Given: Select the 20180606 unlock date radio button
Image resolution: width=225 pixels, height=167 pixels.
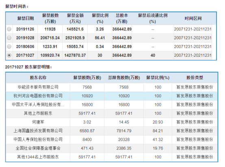Looking at the screenshot, I should click(9, 47).
